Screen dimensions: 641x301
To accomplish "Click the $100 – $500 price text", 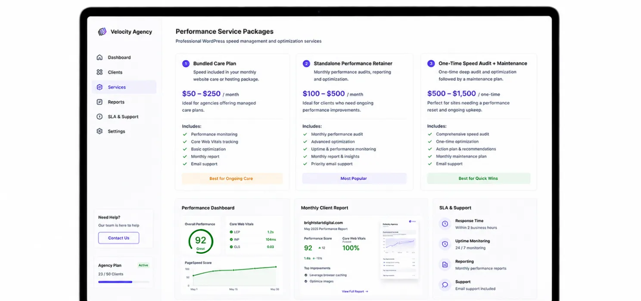I will (x=324, y=94).
